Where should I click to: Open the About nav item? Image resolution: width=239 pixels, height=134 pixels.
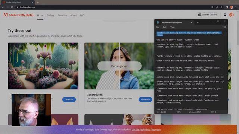74,15
